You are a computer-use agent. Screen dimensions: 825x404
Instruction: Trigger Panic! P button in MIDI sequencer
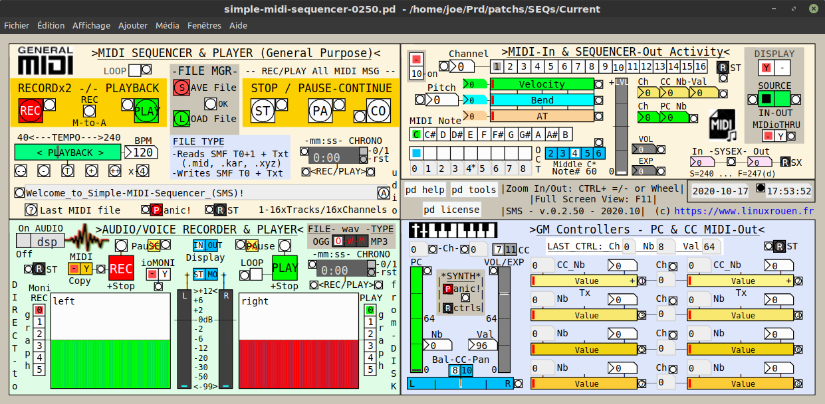(156, 210)
